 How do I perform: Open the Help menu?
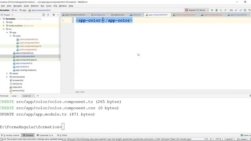pyautogui.click(x=71, y=6)
